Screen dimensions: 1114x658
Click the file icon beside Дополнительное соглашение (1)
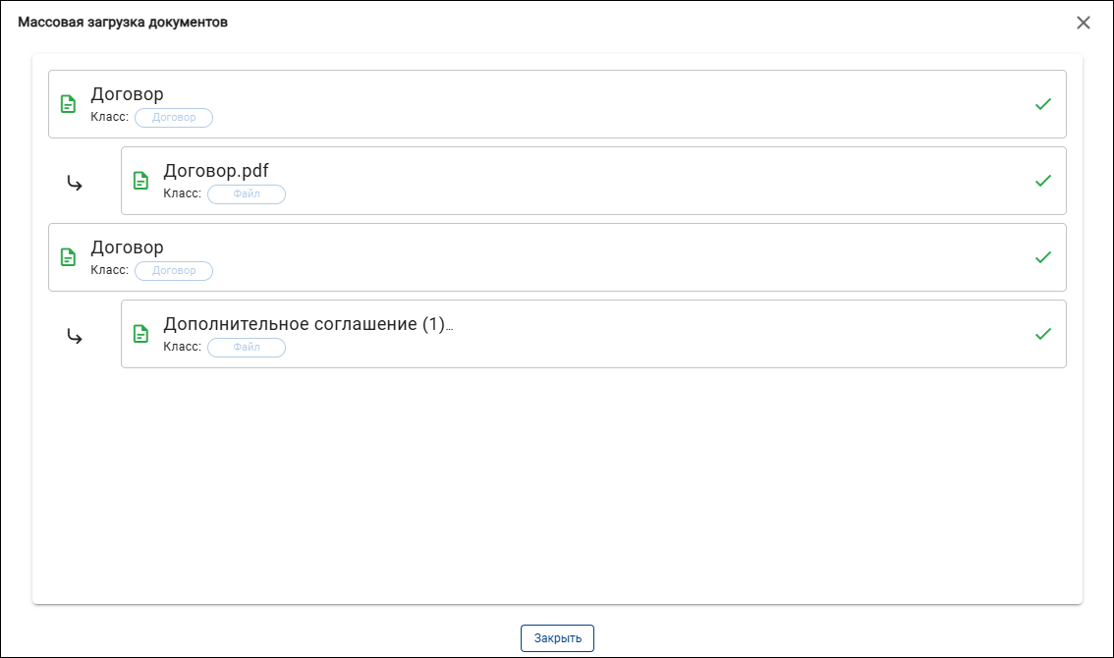140,334
